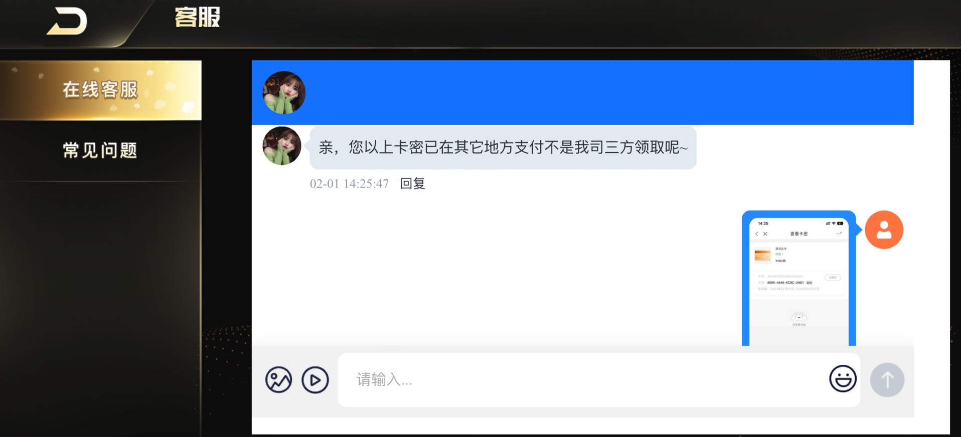Click the 客服 page title
This screenshot has height=437, width=961.
(197, 18)
